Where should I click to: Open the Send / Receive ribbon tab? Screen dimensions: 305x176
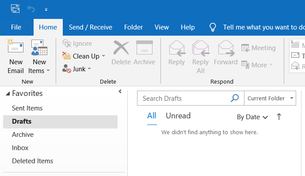(90, 27)
